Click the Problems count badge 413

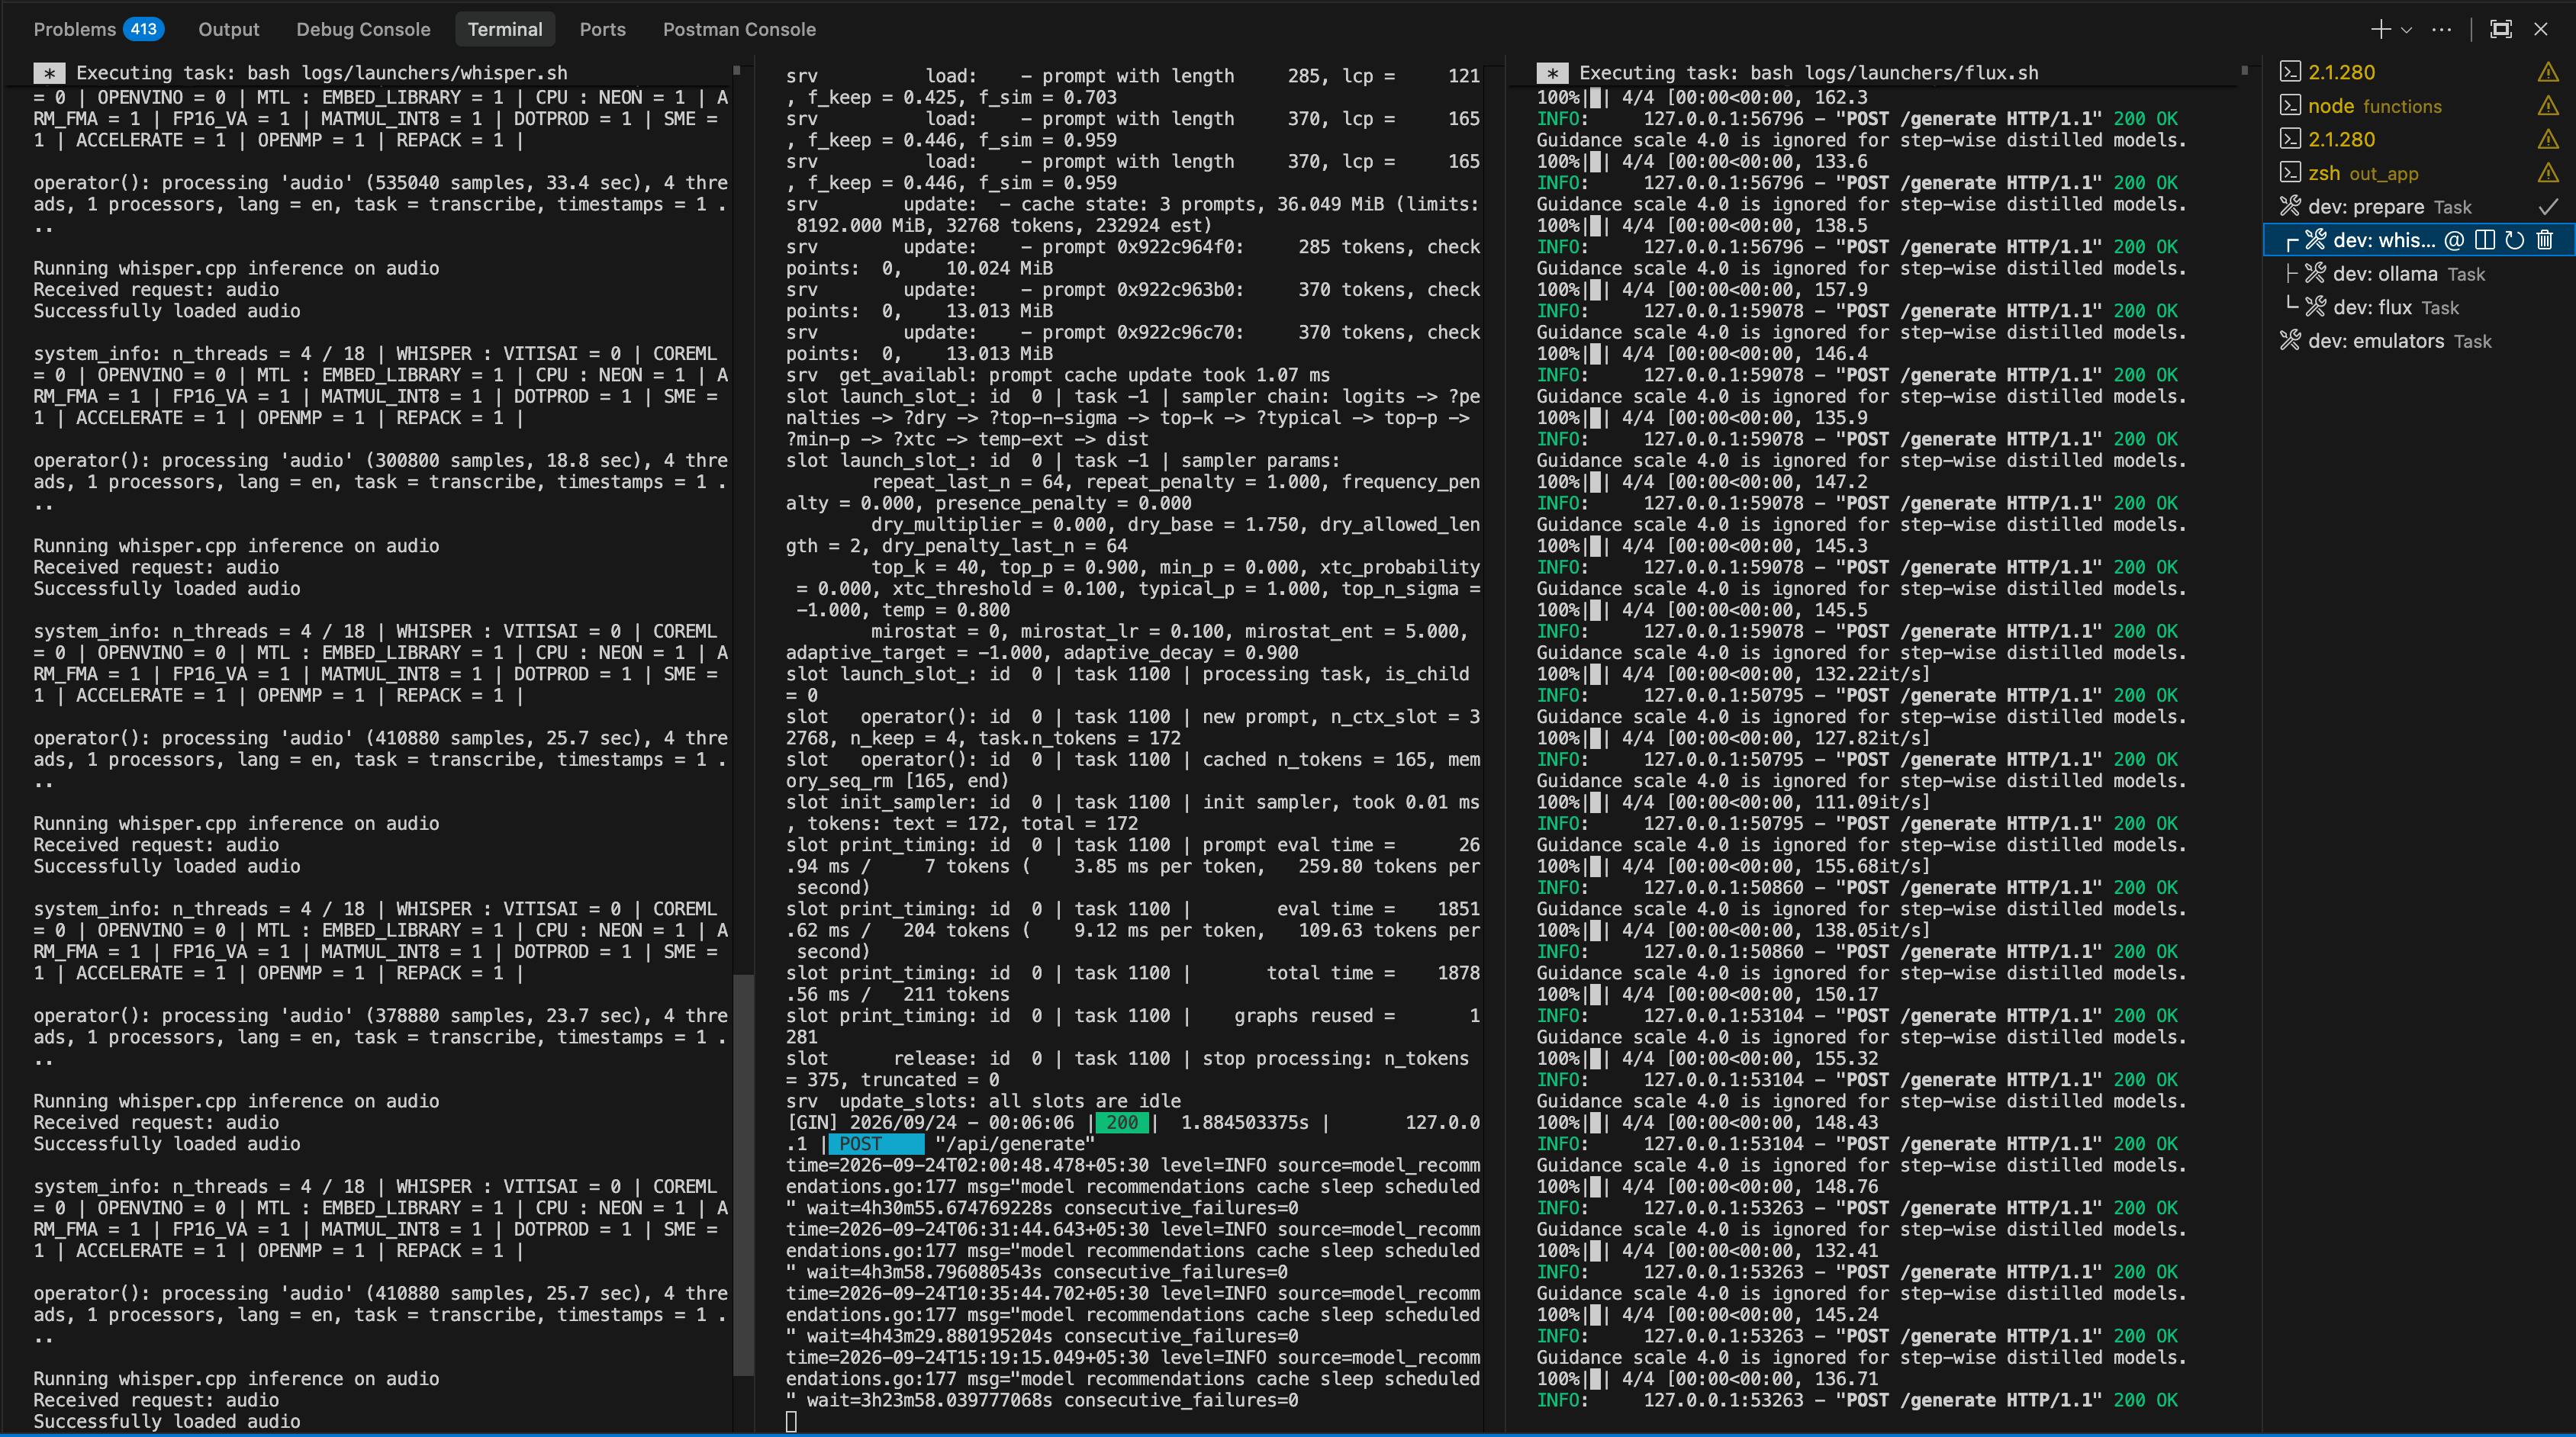click(143, 29)
